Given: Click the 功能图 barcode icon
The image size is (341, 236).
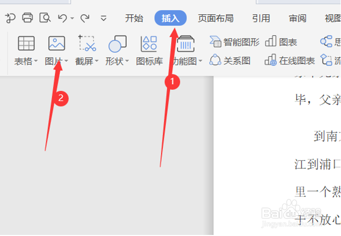Looking at the screenshot, I should (185, 44).
